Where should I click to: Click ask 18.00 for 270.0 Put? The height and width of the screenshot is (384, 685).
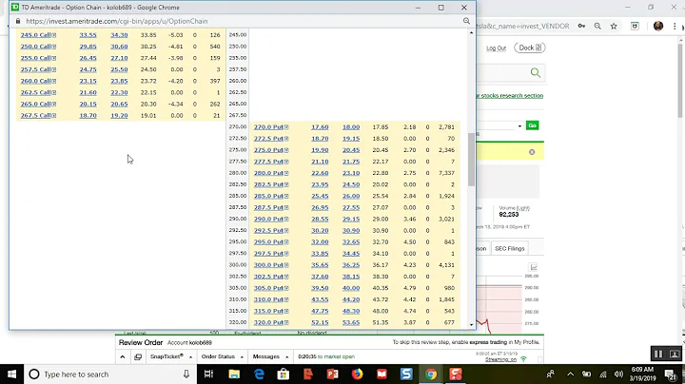[x=351, y=127]
